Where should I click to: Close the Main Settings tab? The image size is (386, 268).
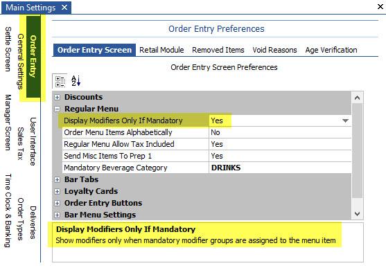(x=64, y=8)
